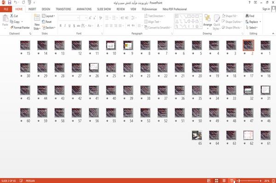Click the Redo icon in quick access toolbar
This screenshot has height=183, width=276.
(x=23, y=2)
